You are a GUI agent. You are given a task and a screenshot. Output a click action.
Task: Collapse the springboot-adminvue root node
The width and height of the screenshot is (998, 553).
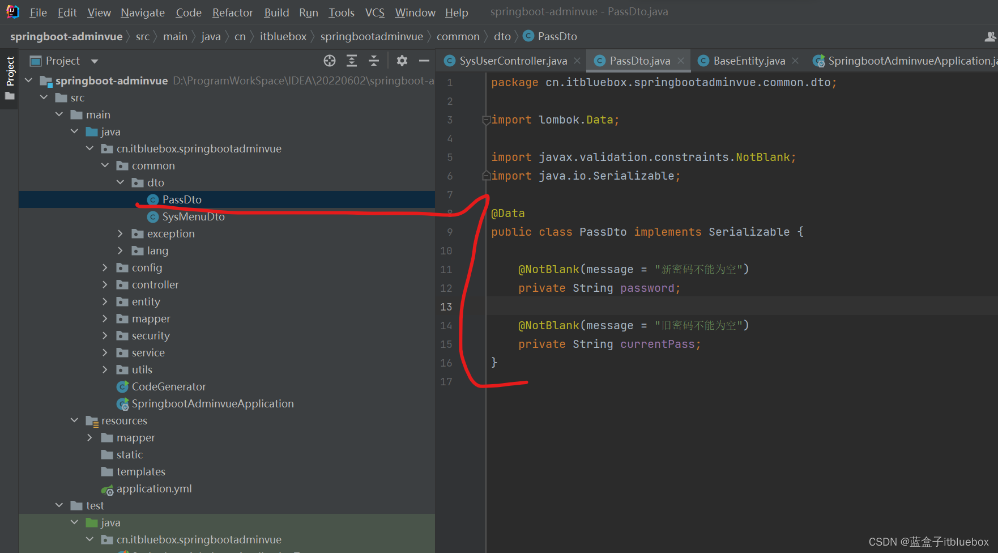click(x=29, y=80)
